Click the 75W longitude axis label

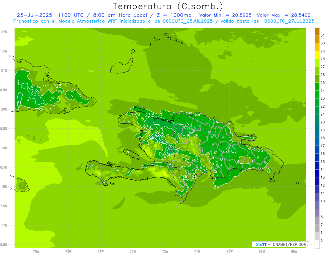[68, 251]
